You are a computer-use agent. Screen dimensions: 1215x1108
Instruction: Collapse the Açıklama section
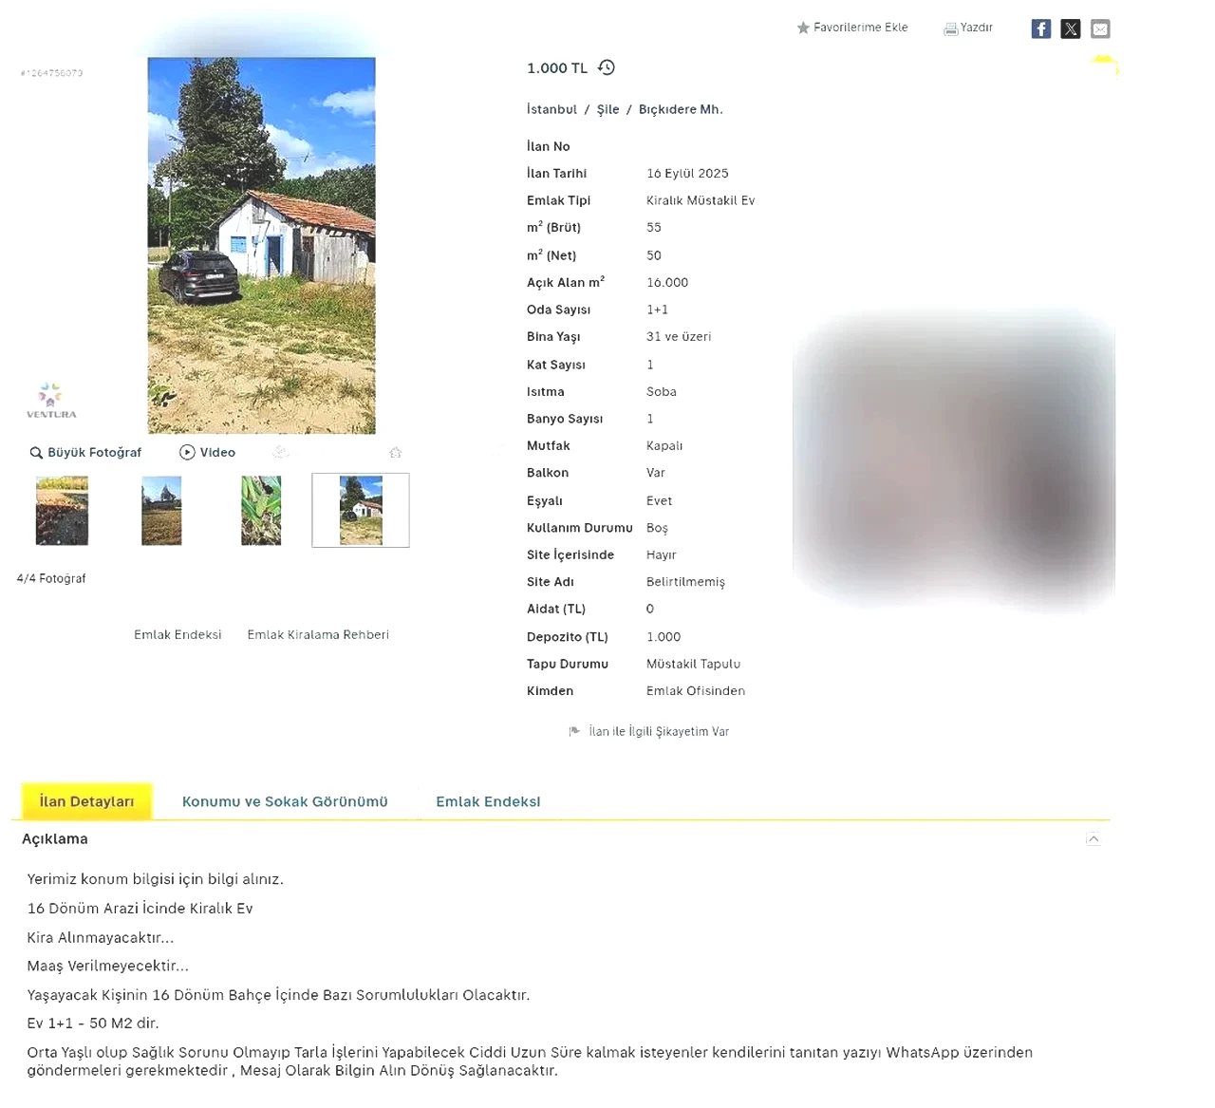coord(1093,839)
